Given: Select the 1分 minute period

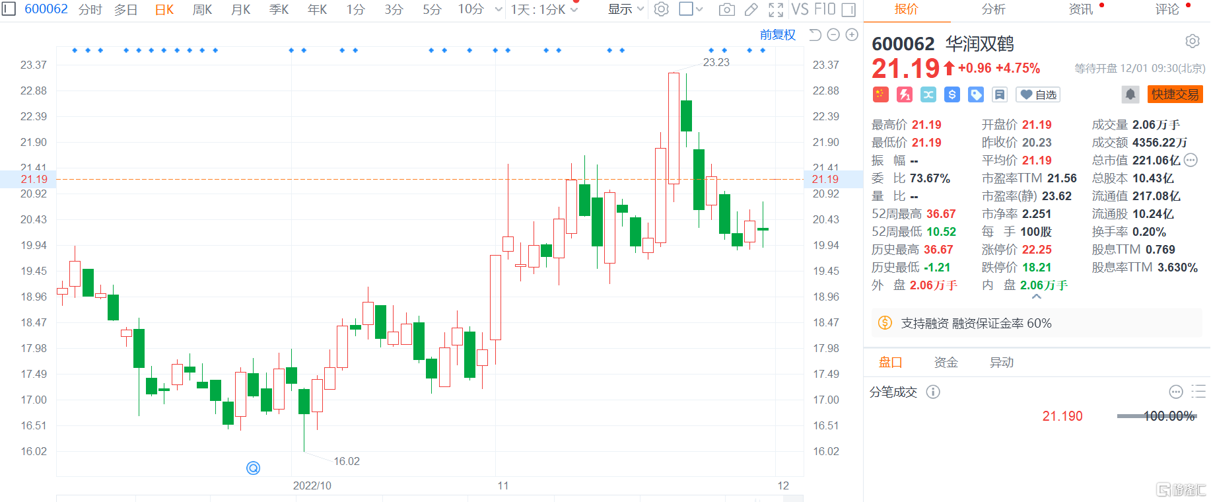Looking at the screenshot, I should pos(356,9).
